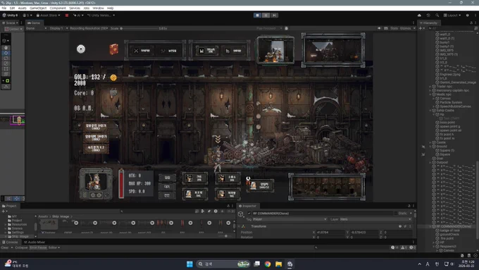Click the favorites star icon in Project toolbar

pyautogui.click(x=222, y=211)
